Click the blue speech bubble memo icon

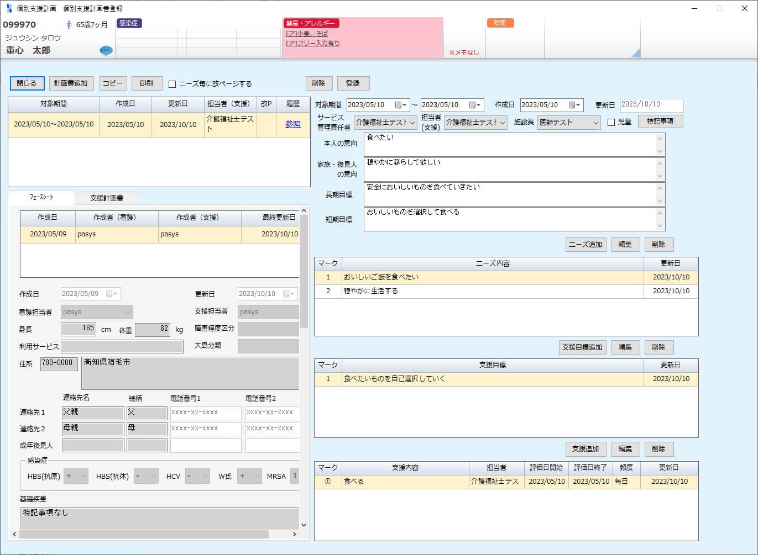(106, 51)
